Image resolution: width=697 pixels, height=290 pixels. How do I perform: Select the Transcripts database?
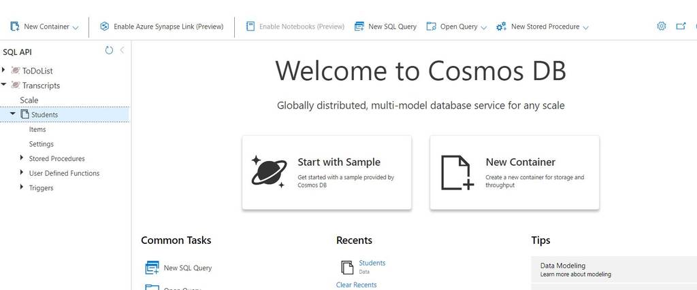pos(41,86)
